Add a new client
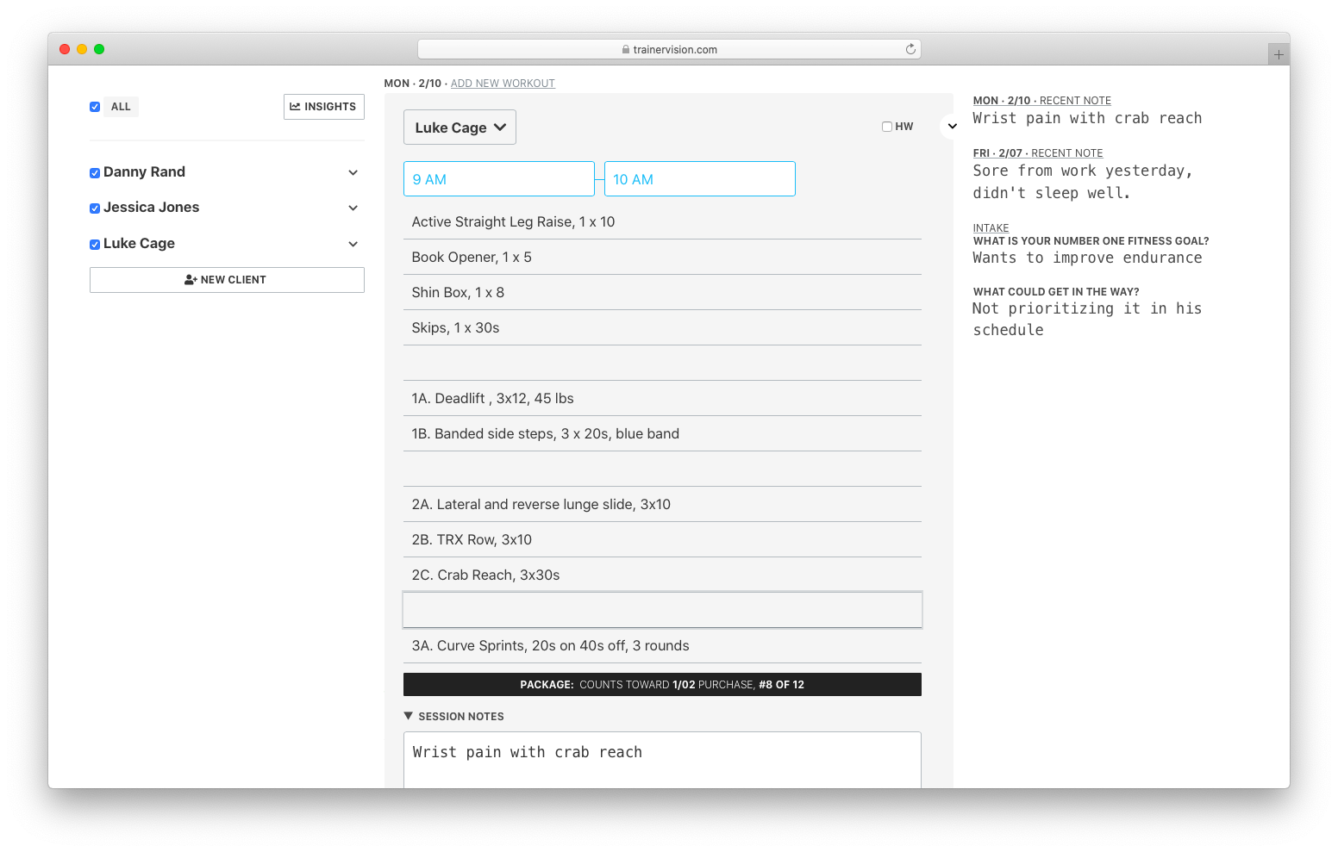Image resolution: width=1338 pixels, height=852 pixels. click(227, 280)
